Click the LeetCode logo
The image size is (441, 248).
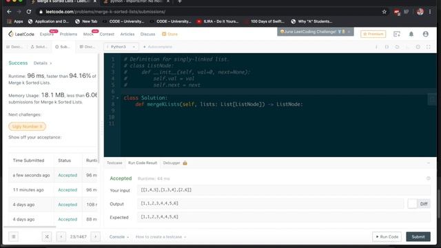21,34
